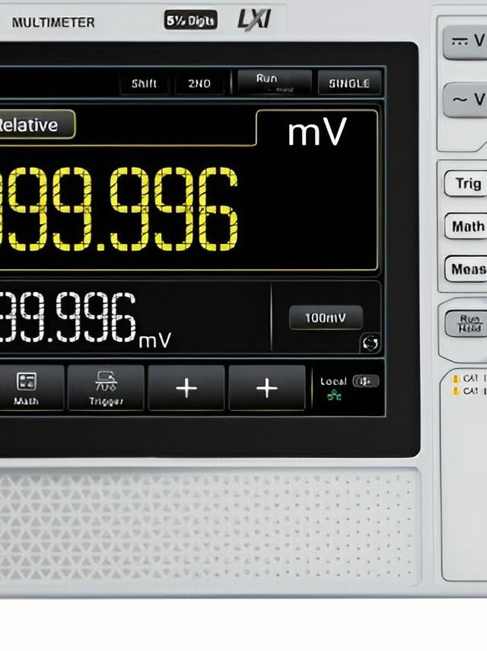487x651 pixels.
Task: Tap the large yellow 99.996 reading
Action: (x=119, y=209)
